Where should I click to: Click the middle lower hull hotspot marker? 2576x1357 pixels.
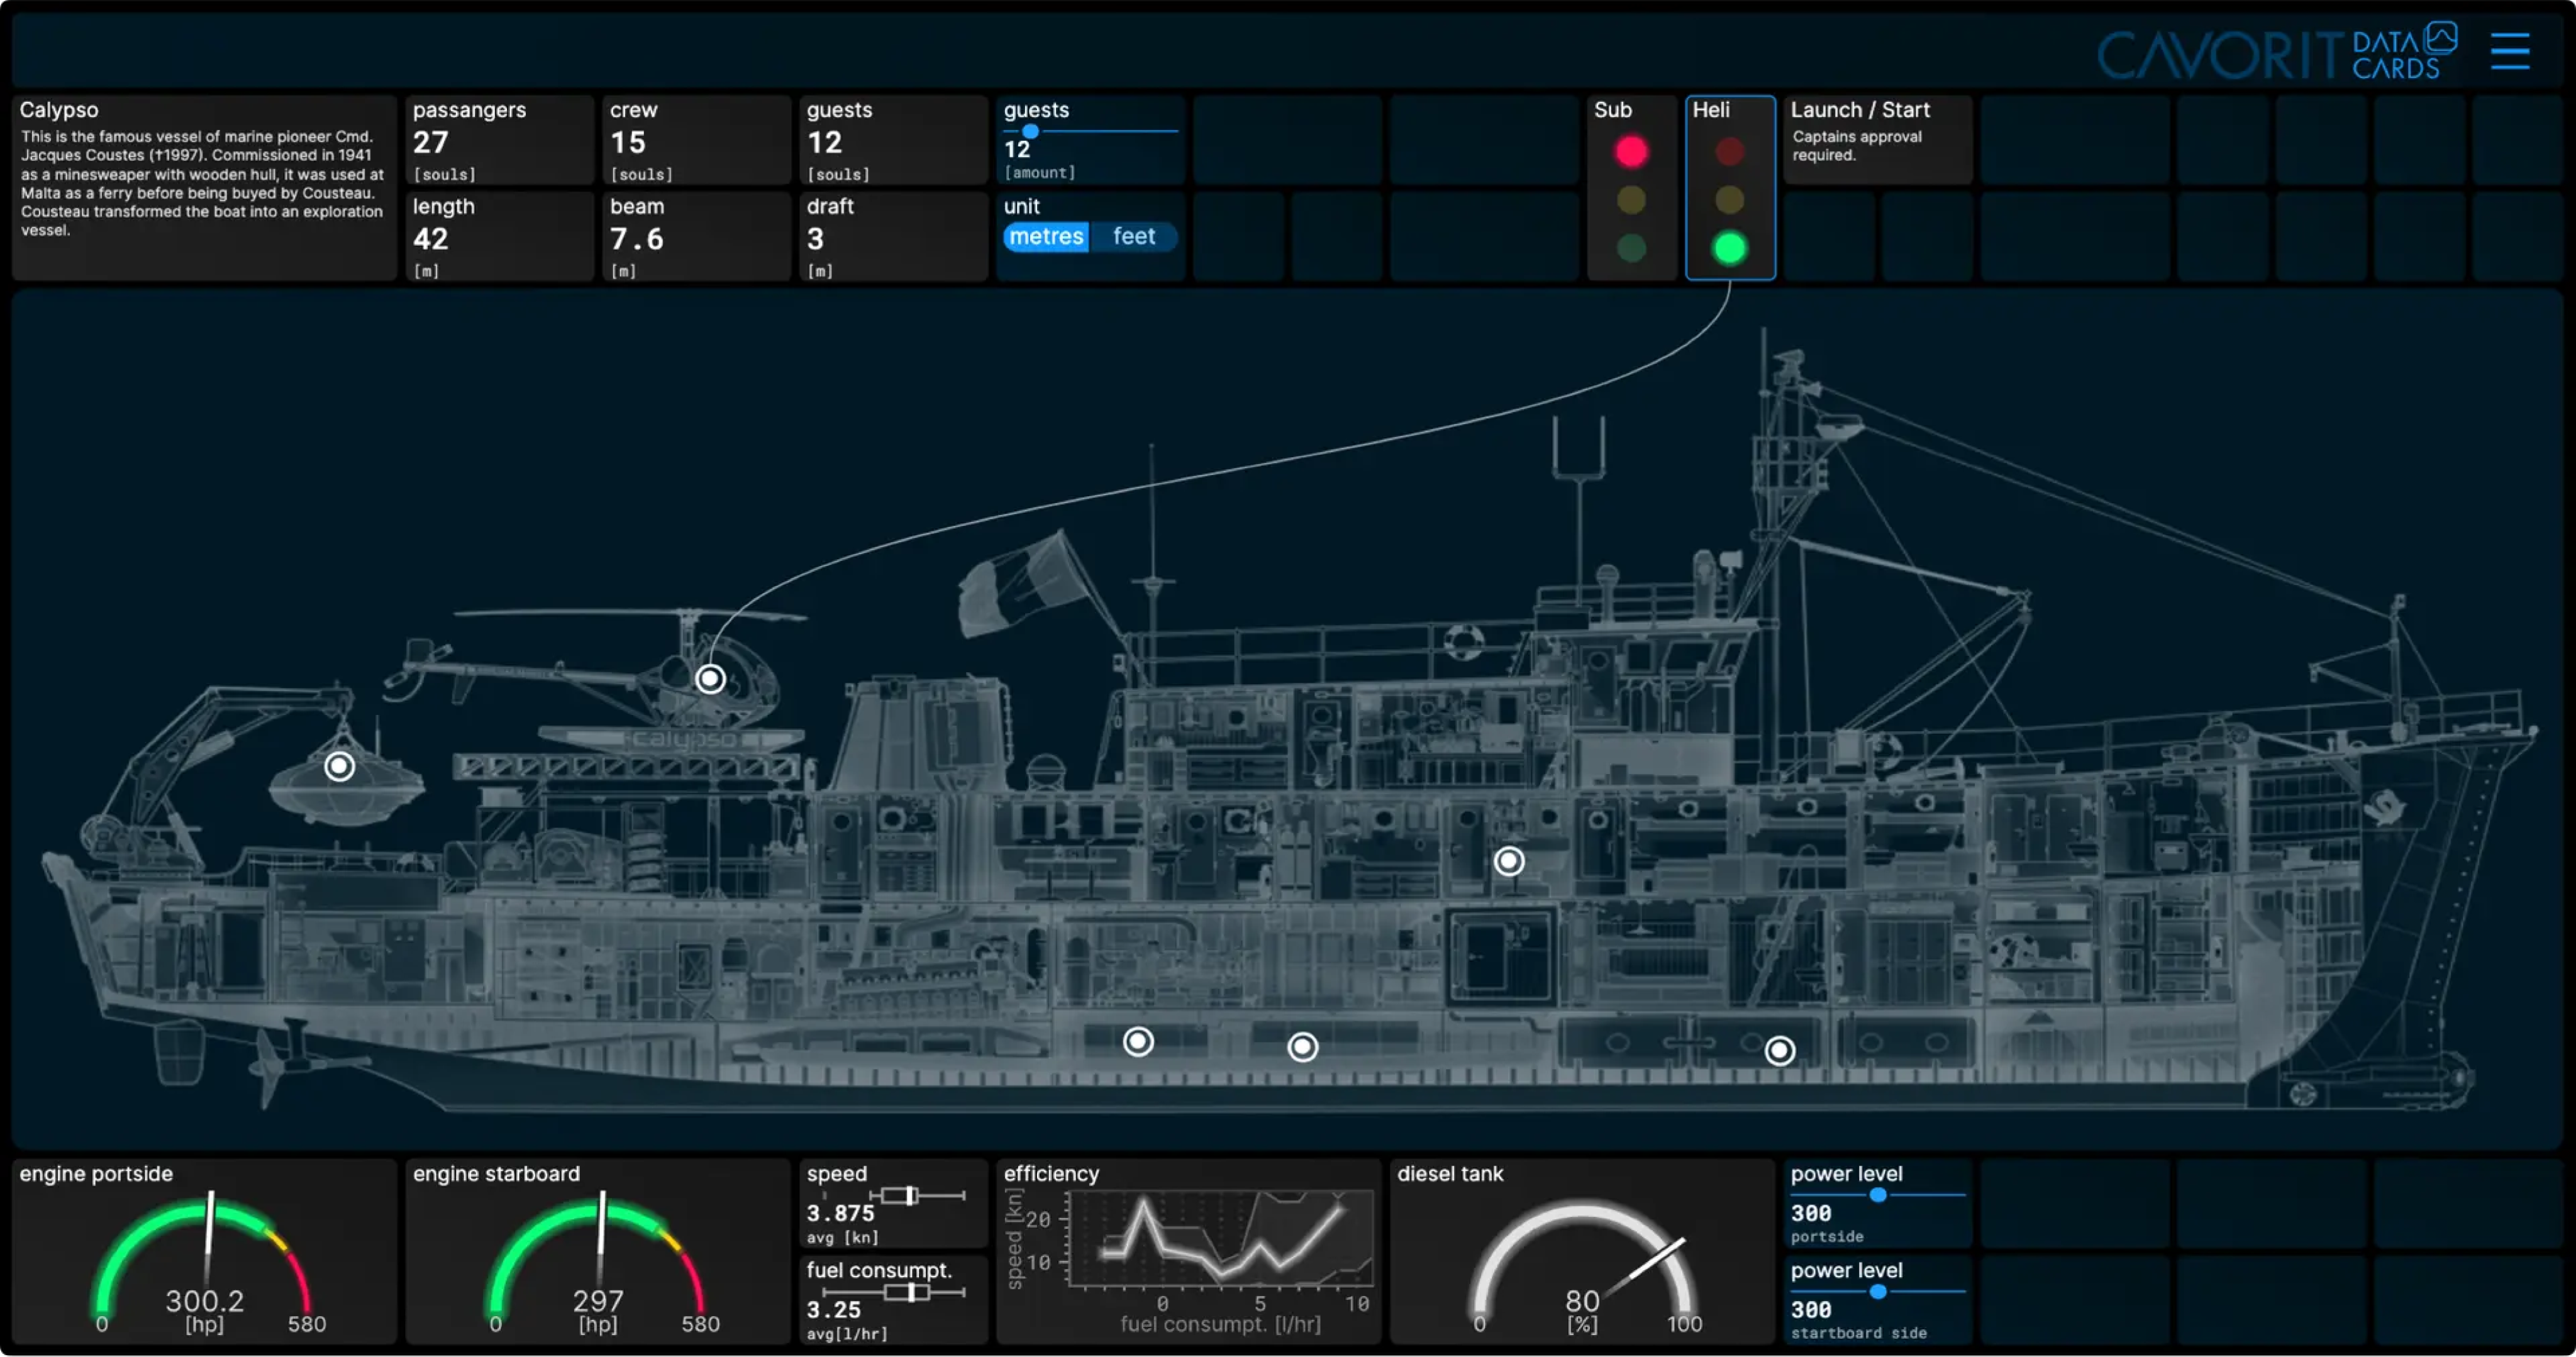click(x=1302, y=1046)
